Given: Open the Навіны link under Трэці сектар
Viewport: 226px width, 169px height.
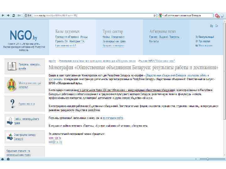Looking at the screenshot, I should [106, 37].
